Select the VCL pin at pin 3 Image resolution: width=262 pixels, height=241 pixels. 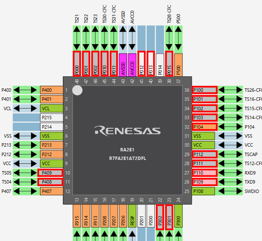52,108
